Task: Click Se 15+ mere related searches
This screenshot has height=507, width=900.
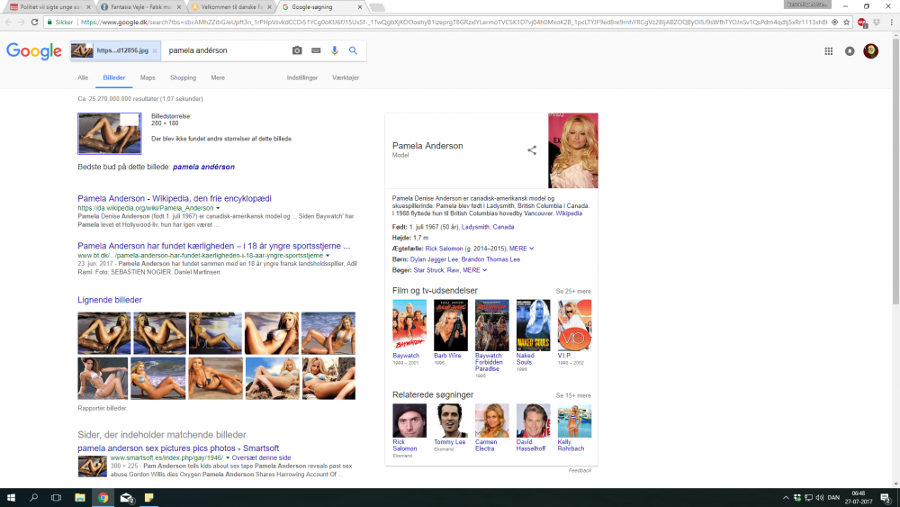Action: pos(572,395)
